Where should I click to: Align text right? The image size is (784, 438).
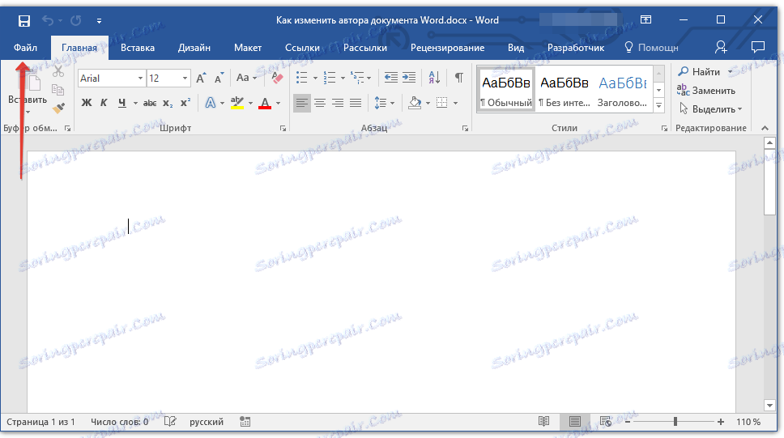[x=338, y=103]
